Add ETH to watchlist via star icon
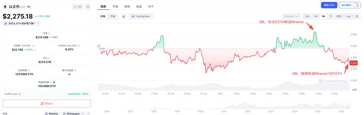This screenshot has height=115, width=364. 75,6
